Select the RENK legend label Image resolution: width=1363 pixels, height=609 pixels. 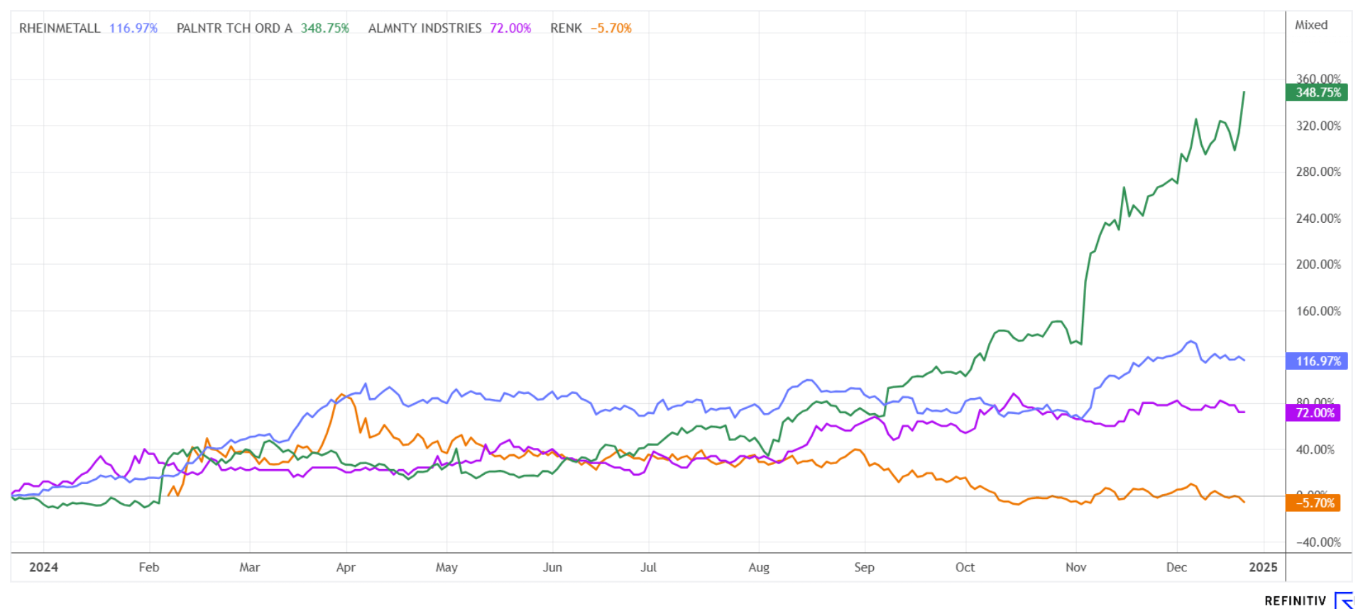(566, 28)
